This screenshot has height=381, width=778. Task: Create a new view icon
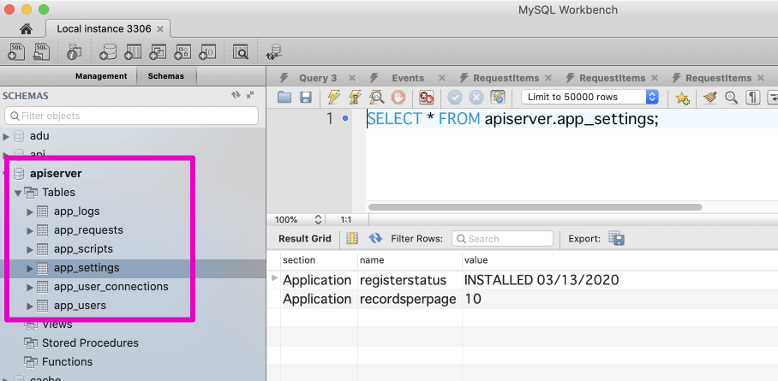(158, 51)
